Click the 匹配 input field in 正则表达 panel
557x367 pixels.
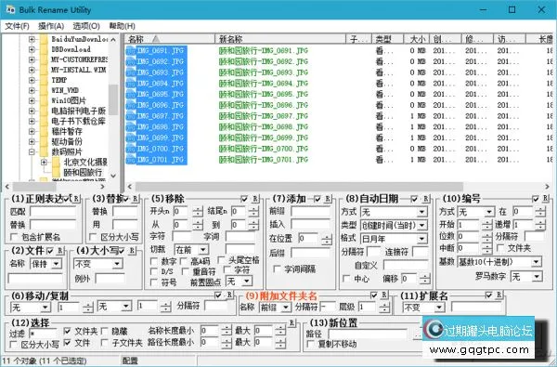[53, 212]
